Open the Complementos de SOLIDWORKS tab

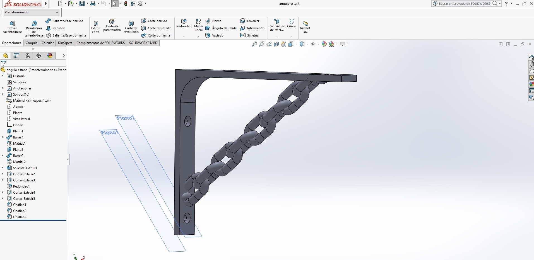pos(101,43)
